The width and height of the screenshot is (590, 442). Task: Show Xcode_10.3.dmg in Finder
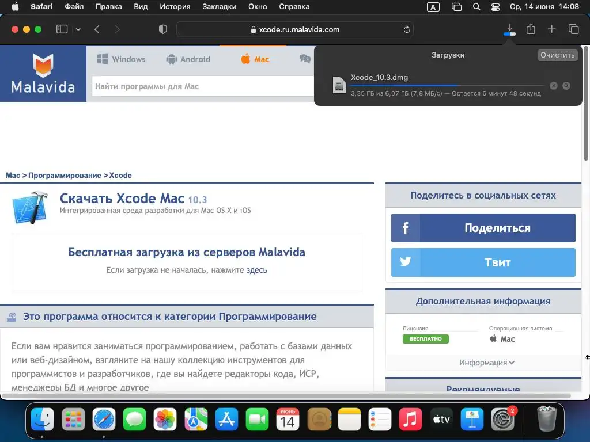566,86
